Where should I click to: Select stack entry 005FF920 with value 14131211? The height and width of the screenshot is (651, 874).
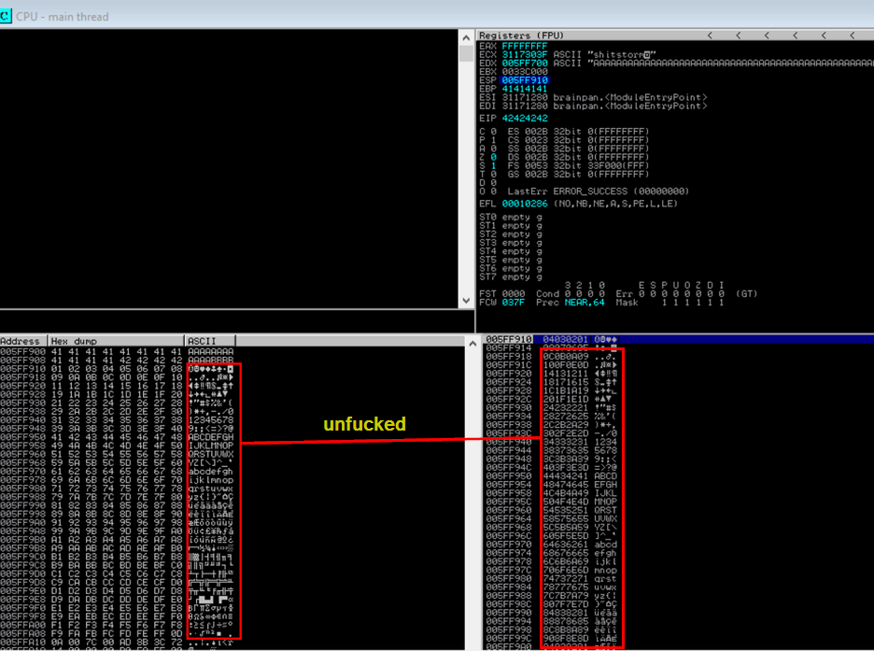pos(552,374)
